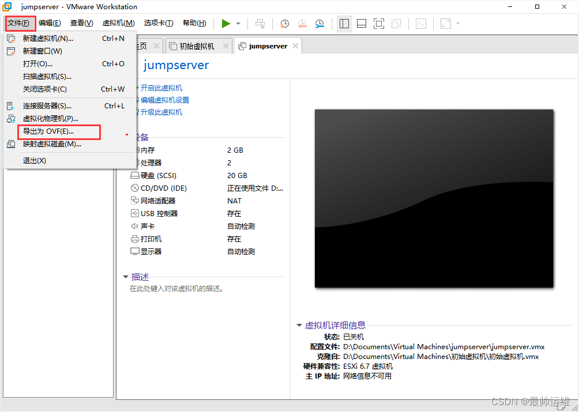
Task: Take a snapshot with the clock-plus icon
Action: coord(284,24)
